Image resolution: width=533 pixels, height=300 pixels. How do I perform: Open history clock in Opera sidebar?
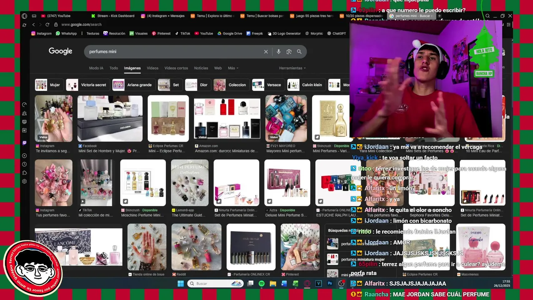(25, 164)
